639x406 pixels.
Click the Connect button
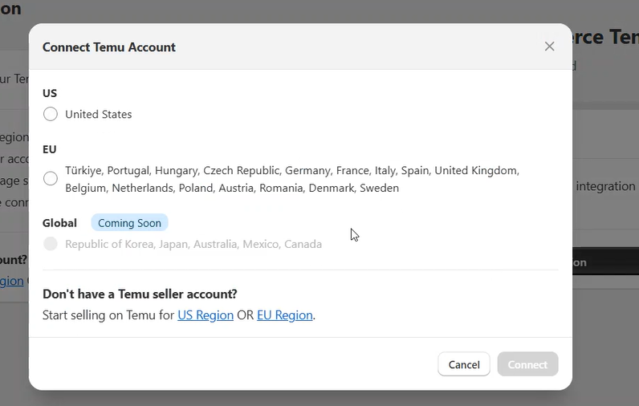527,364
